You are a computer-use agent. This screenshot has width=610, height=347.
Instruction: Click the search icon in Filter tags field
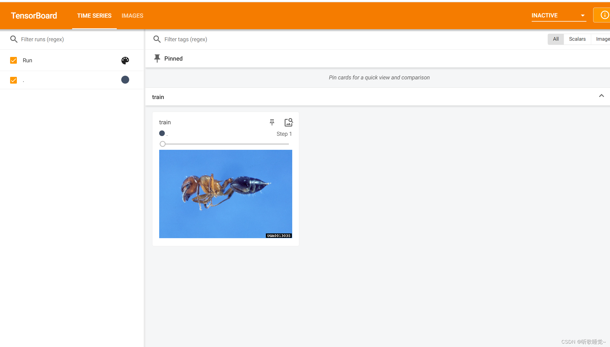(157, 39)
